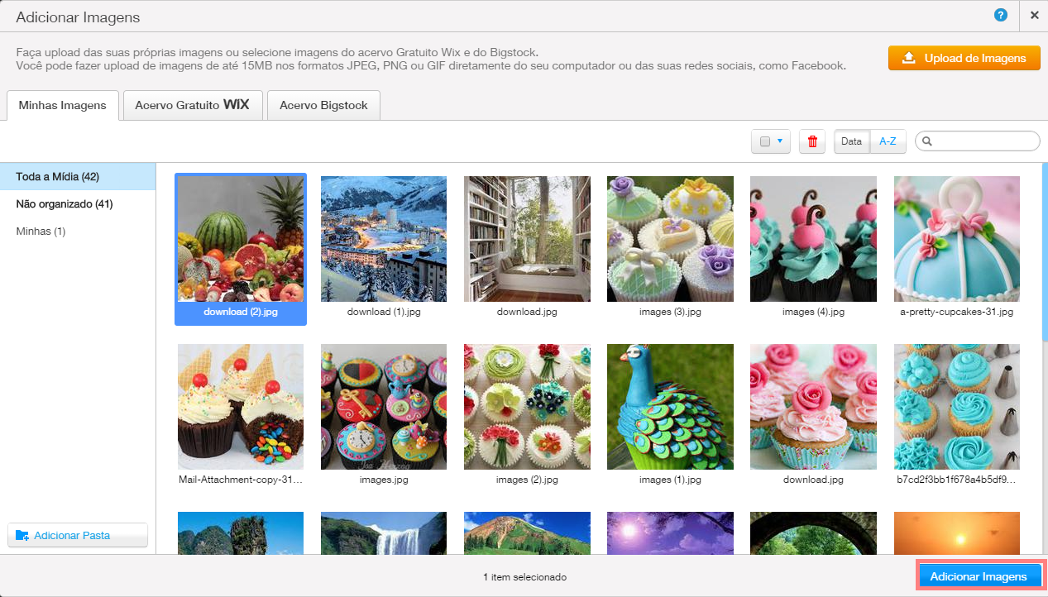This screenshot has width=1048, height=597.
Task: Select the purple sky thumbnail in bottom row
Action: click(x=670, y=533)
